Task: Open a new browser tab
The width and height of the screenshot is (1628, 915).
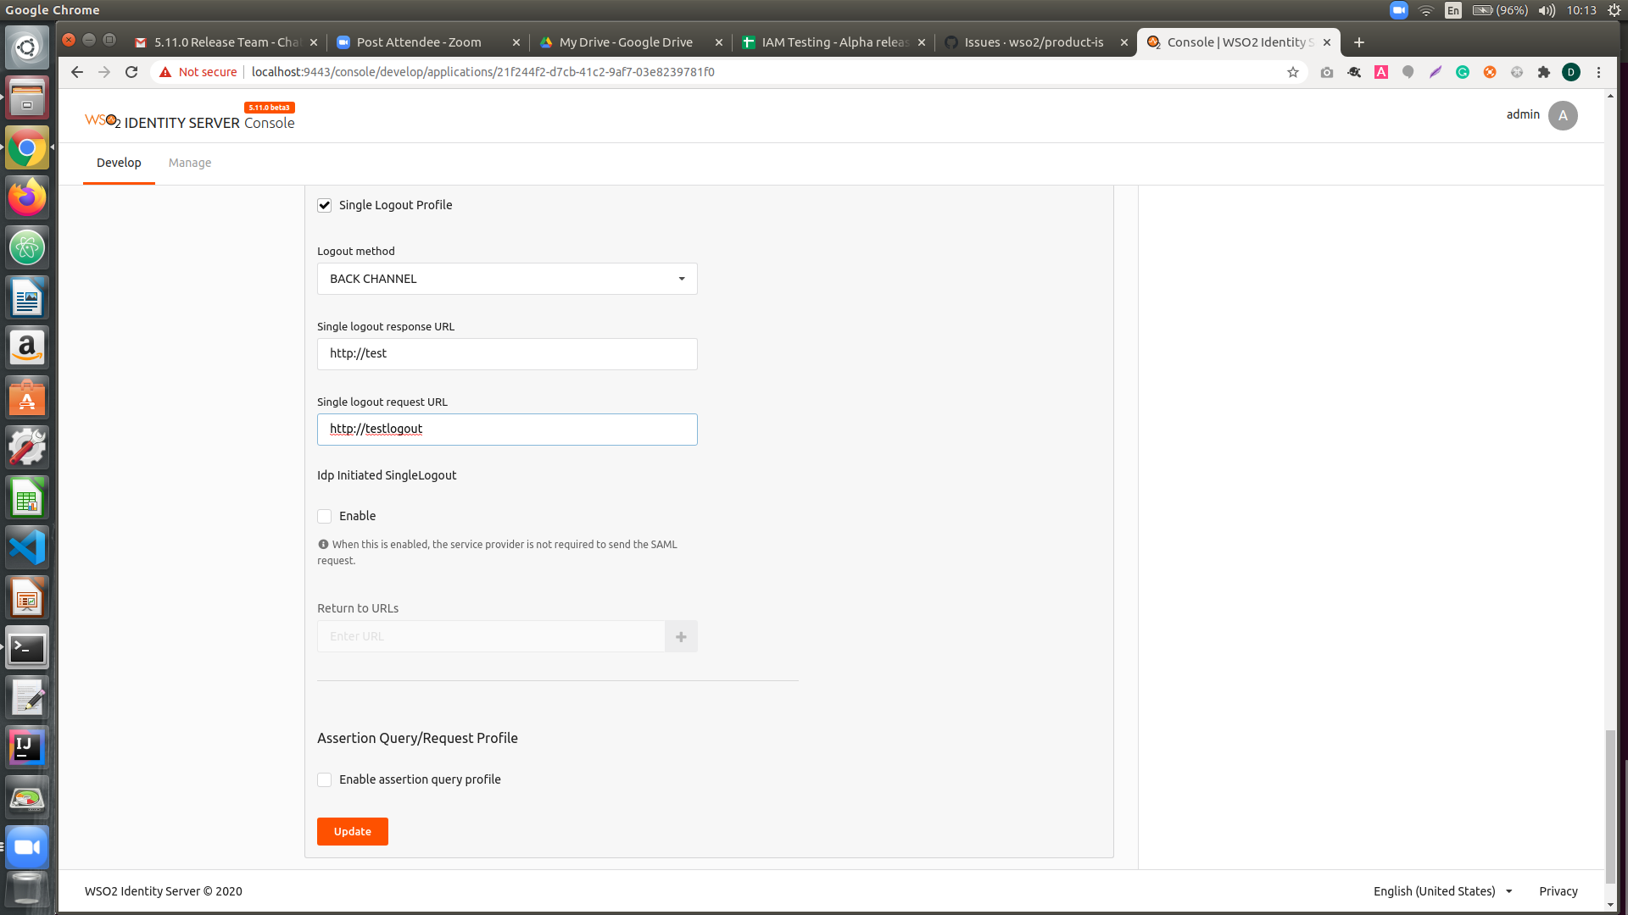Action: coord(1358,42)
